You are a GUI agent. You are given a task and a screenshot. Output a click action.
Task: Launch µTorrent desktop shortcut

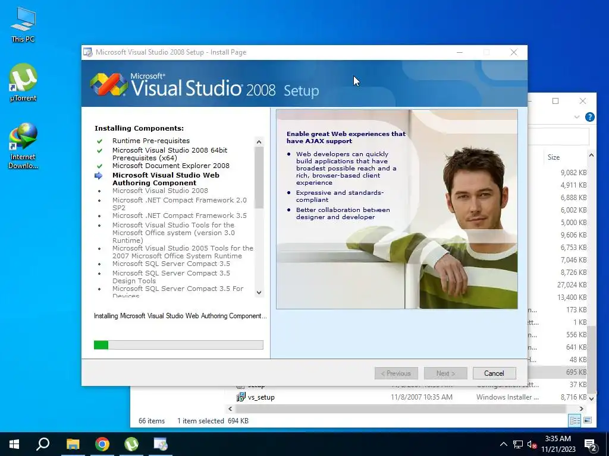[23, 83]
